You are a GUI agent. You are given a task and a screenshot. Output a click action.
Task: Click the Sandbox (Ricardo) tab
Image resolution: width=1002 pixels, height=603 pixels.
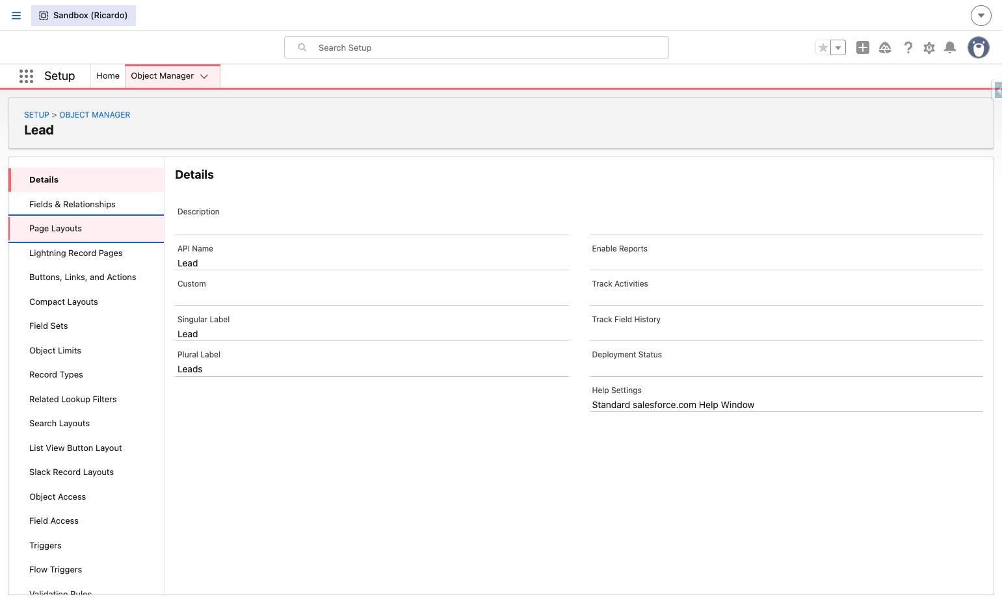coord(83,16)
